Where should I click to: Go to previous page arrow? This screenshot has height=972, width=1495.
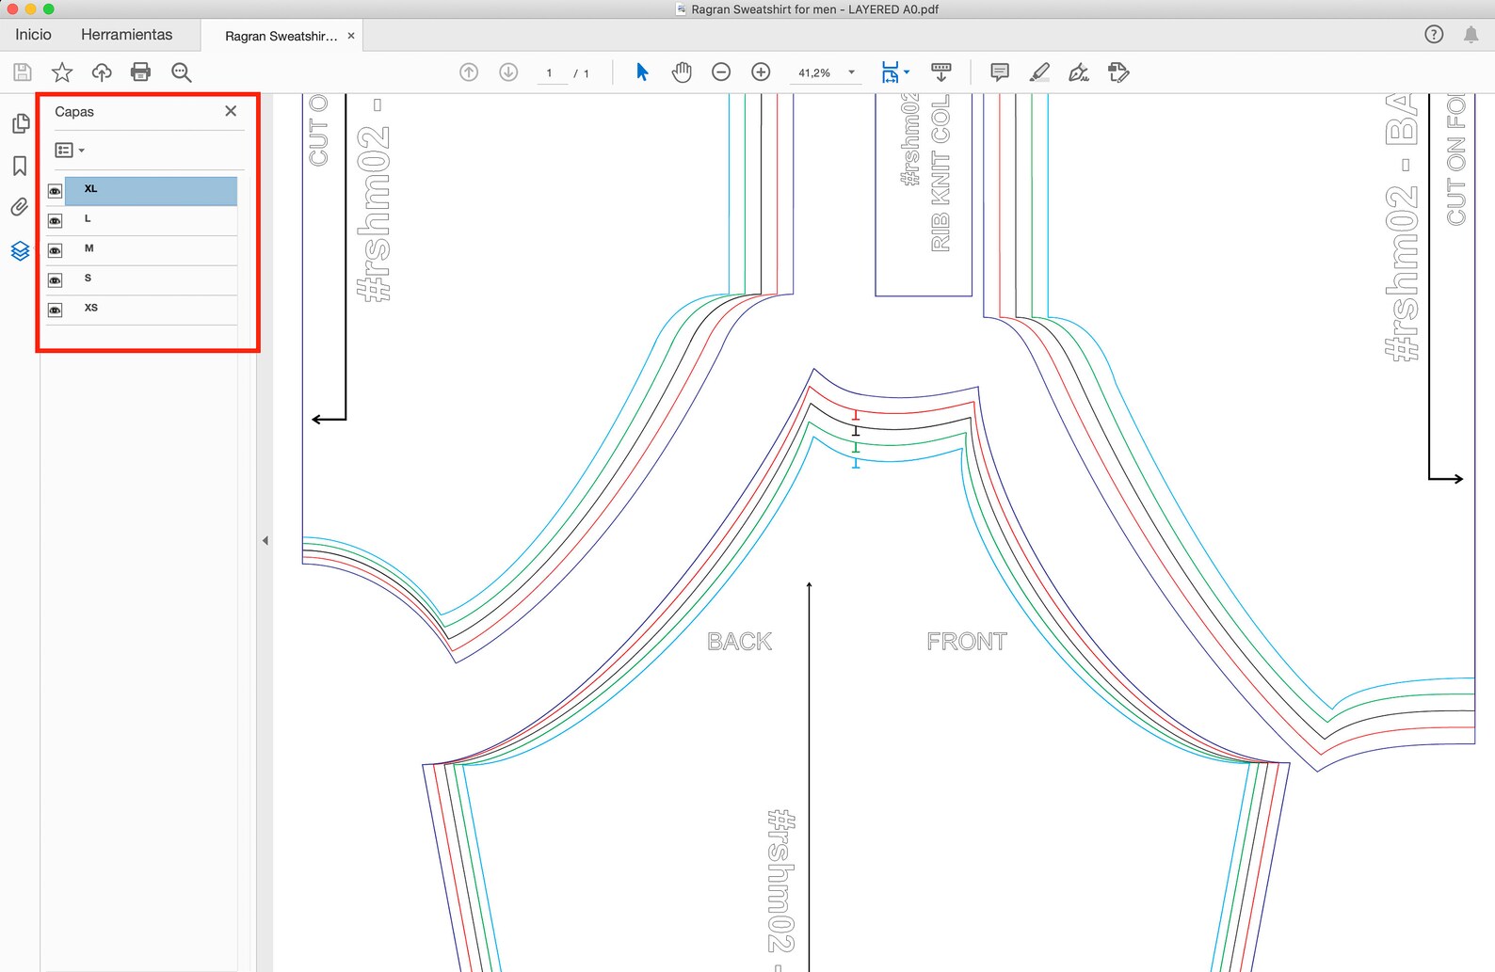click(469, 72)
